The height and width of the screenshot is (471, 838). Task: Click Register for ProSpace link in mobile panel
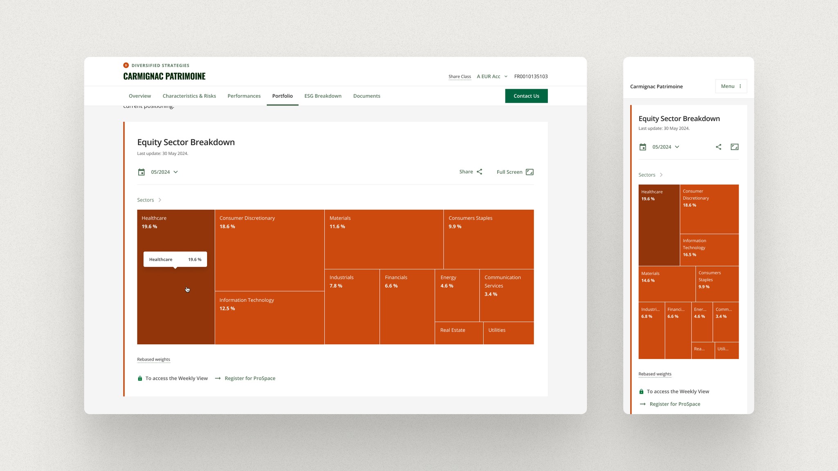tap(675, 404)
